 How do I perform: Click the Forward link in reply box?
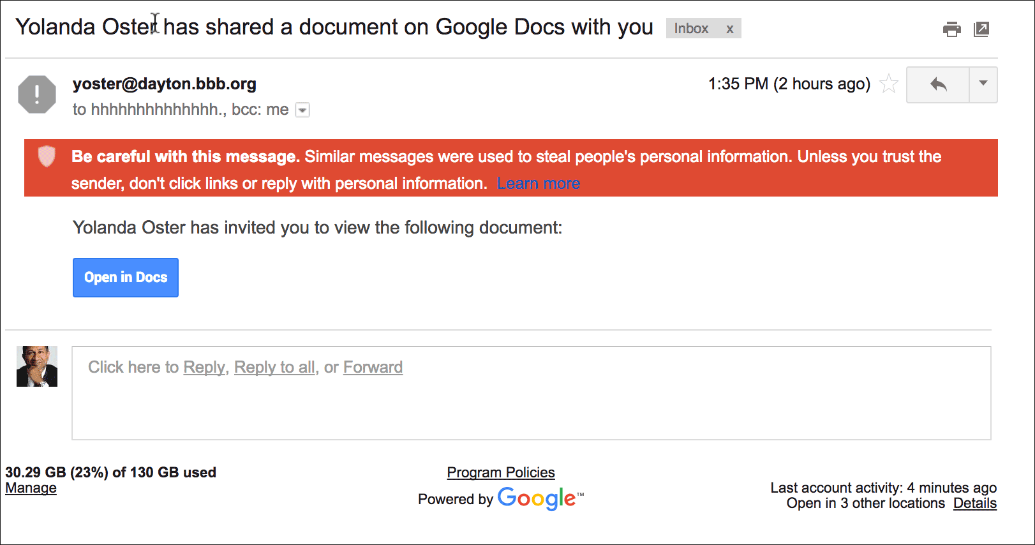point(373,368)
